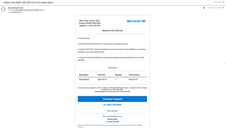
Task: Click the Joyful Sending sign-off text
Action: click(112, 111)
